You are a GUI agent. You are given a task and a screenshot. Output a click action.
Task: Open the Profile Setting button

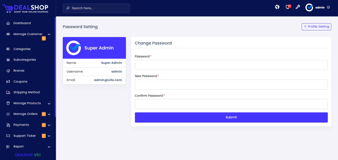click(316, 27)
